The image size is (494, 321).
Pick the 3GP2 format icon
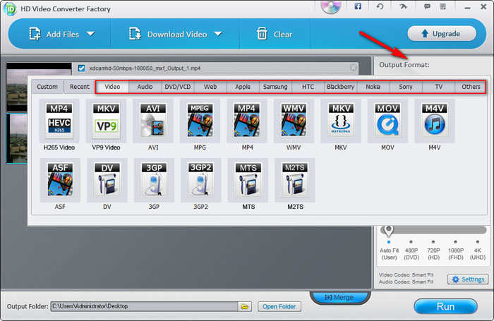(200, 180)
